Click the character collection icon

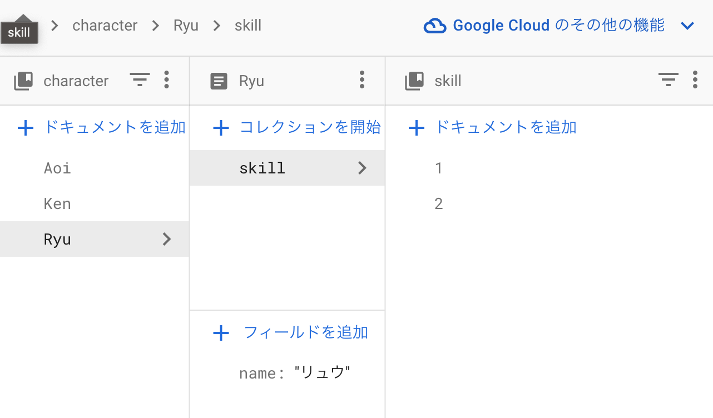click(23, 81)
